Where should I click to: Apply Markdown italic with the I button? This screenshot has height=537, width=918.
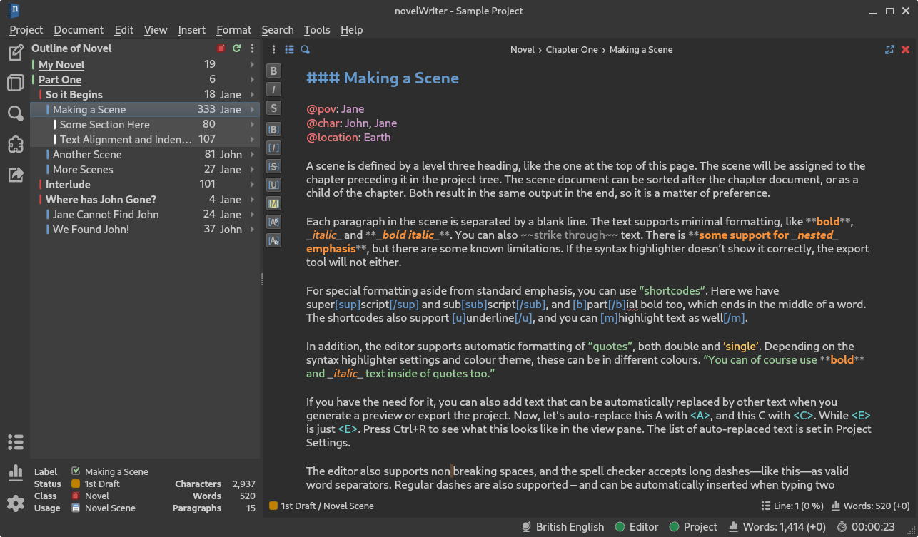tap(273, 89)
